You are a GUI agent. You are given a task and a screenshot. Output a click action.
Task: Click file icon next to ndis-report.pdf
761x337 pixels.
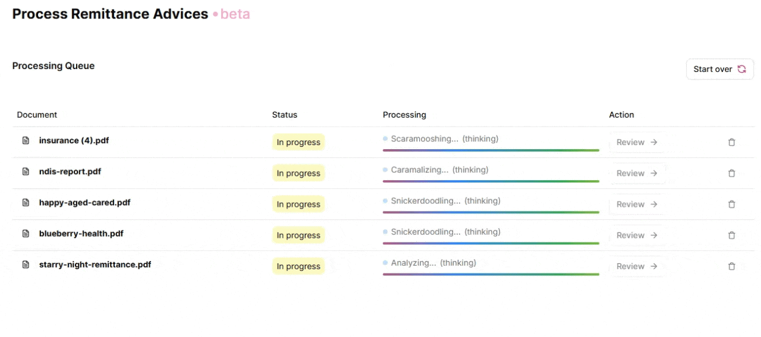click(x=26, y=172)
